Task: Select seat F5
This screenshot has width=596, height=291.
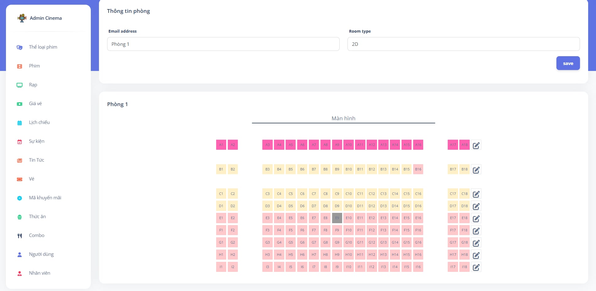Action: [291, 230]
